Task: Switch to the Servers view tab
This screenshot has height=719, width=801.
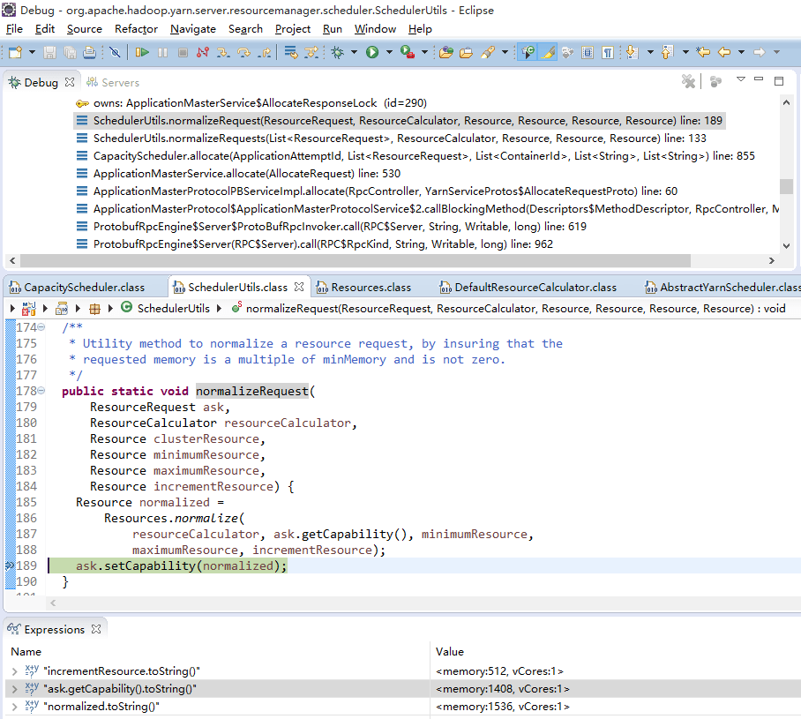Action: point(112,82)
